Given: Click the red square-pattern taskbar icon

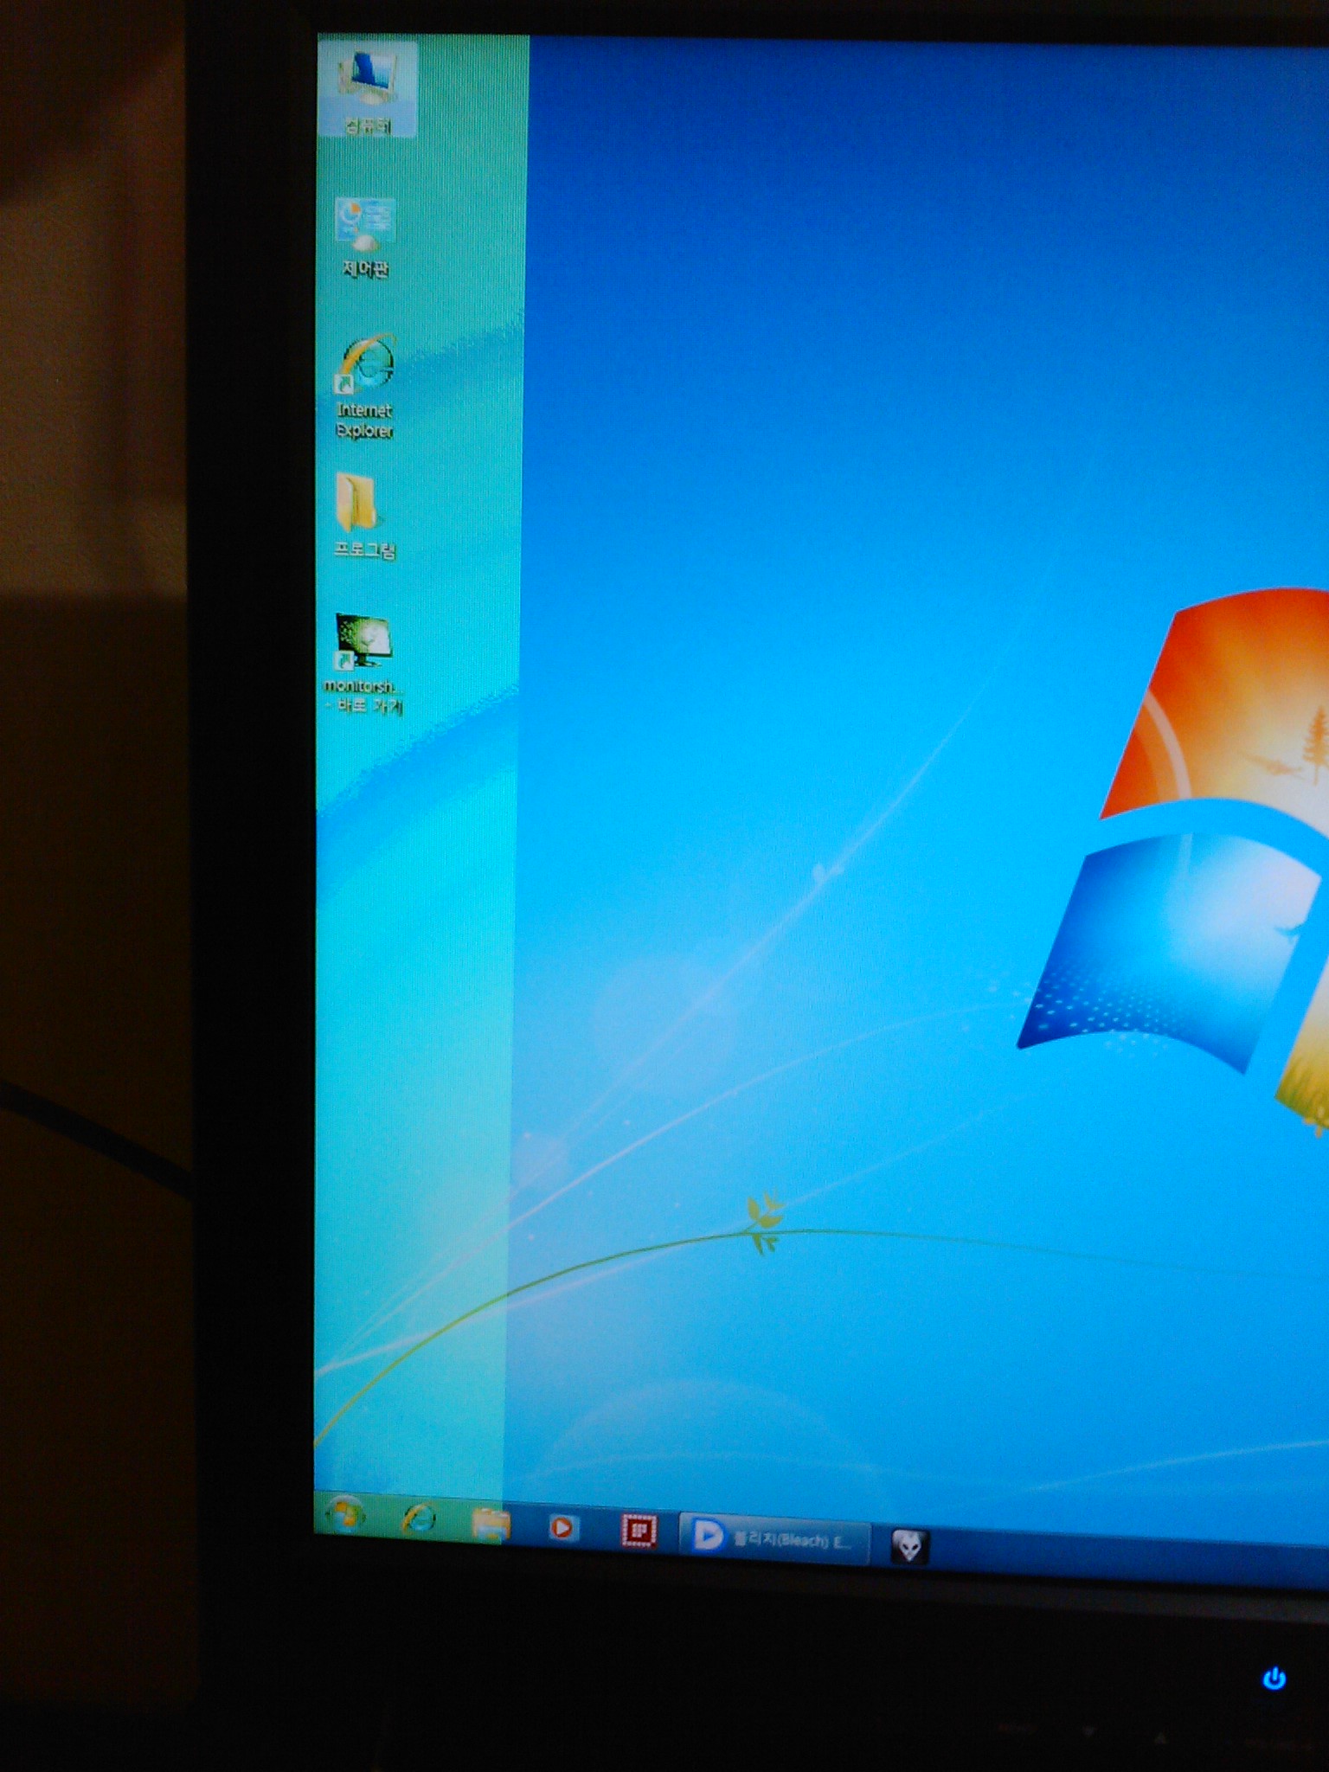Looking at the screenshot, I should [639, 1531].
